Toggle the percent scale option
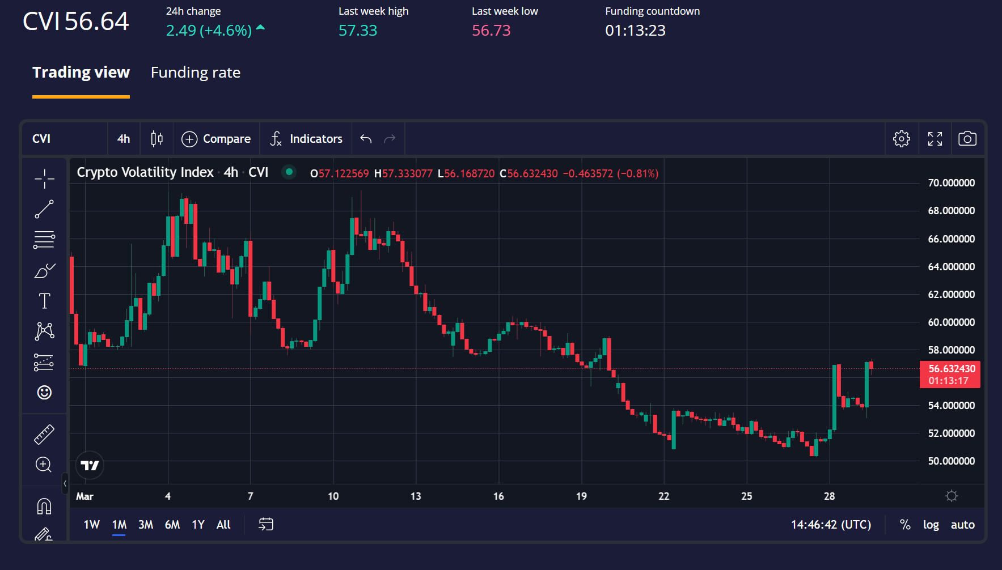This screenshot has width=1002, height=570. pyautogui.click(x=905, y=525)
